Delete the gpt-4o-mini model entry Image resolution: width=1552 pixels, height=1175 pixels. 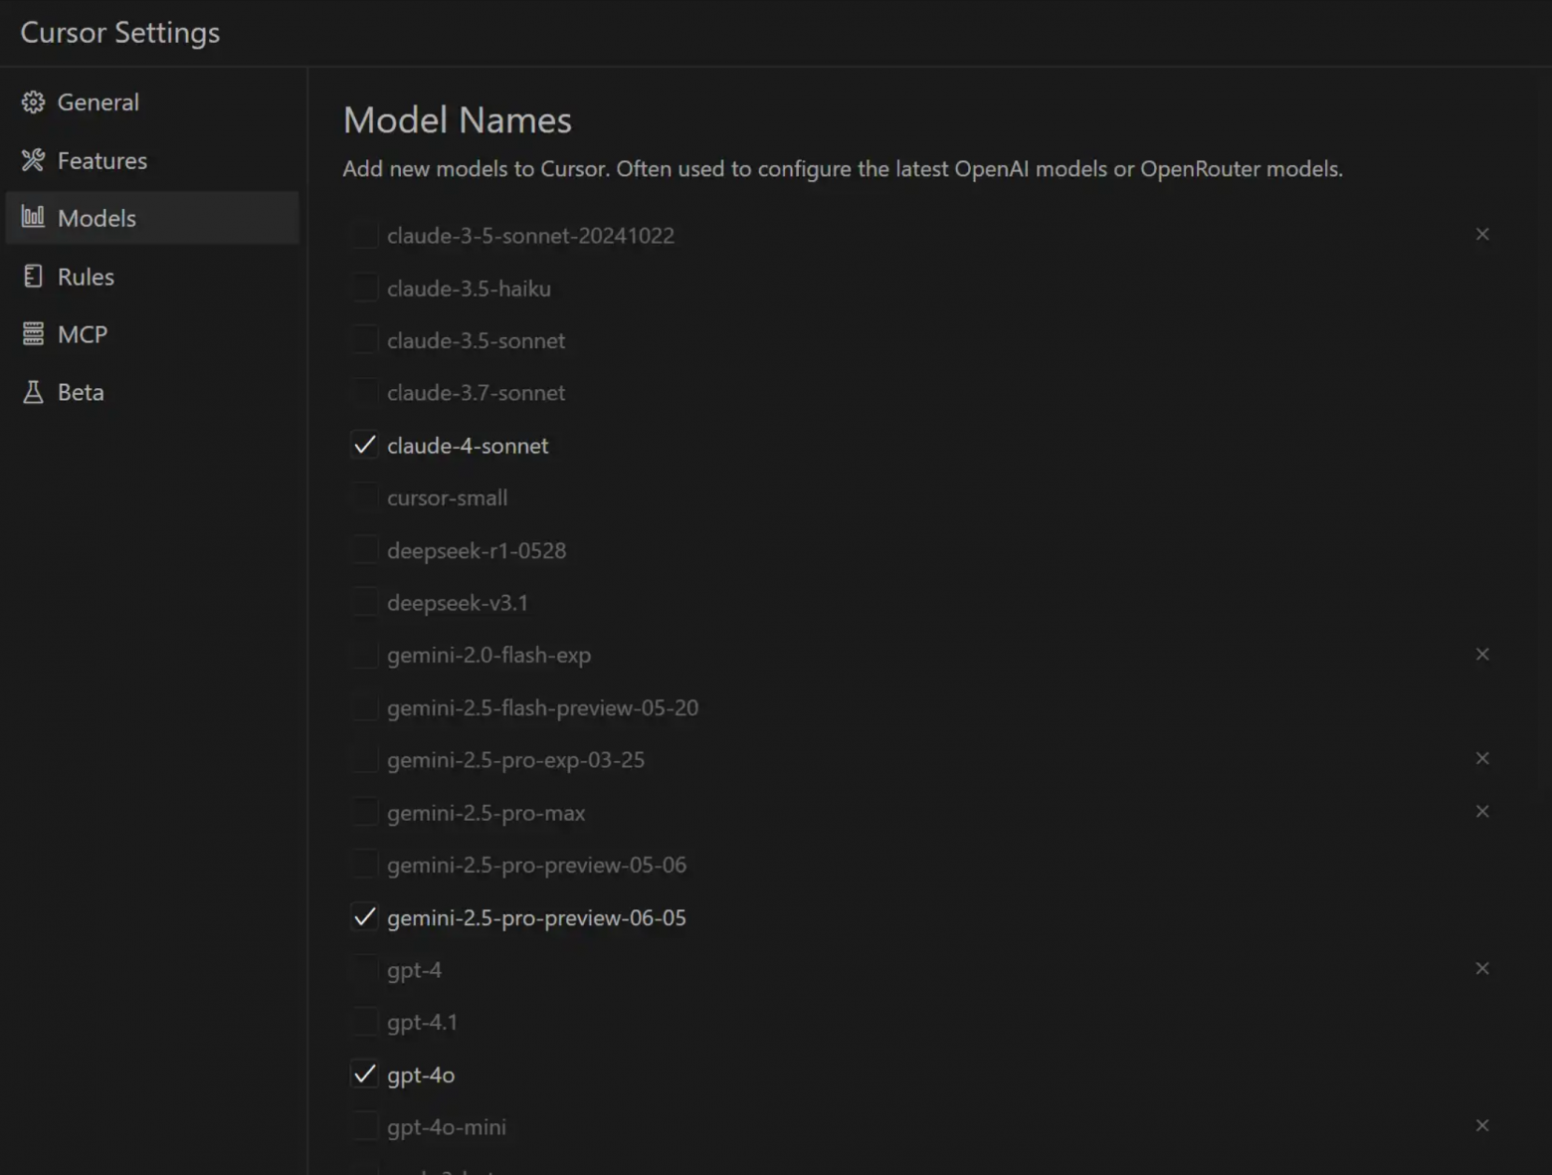pos(1482,1125)
